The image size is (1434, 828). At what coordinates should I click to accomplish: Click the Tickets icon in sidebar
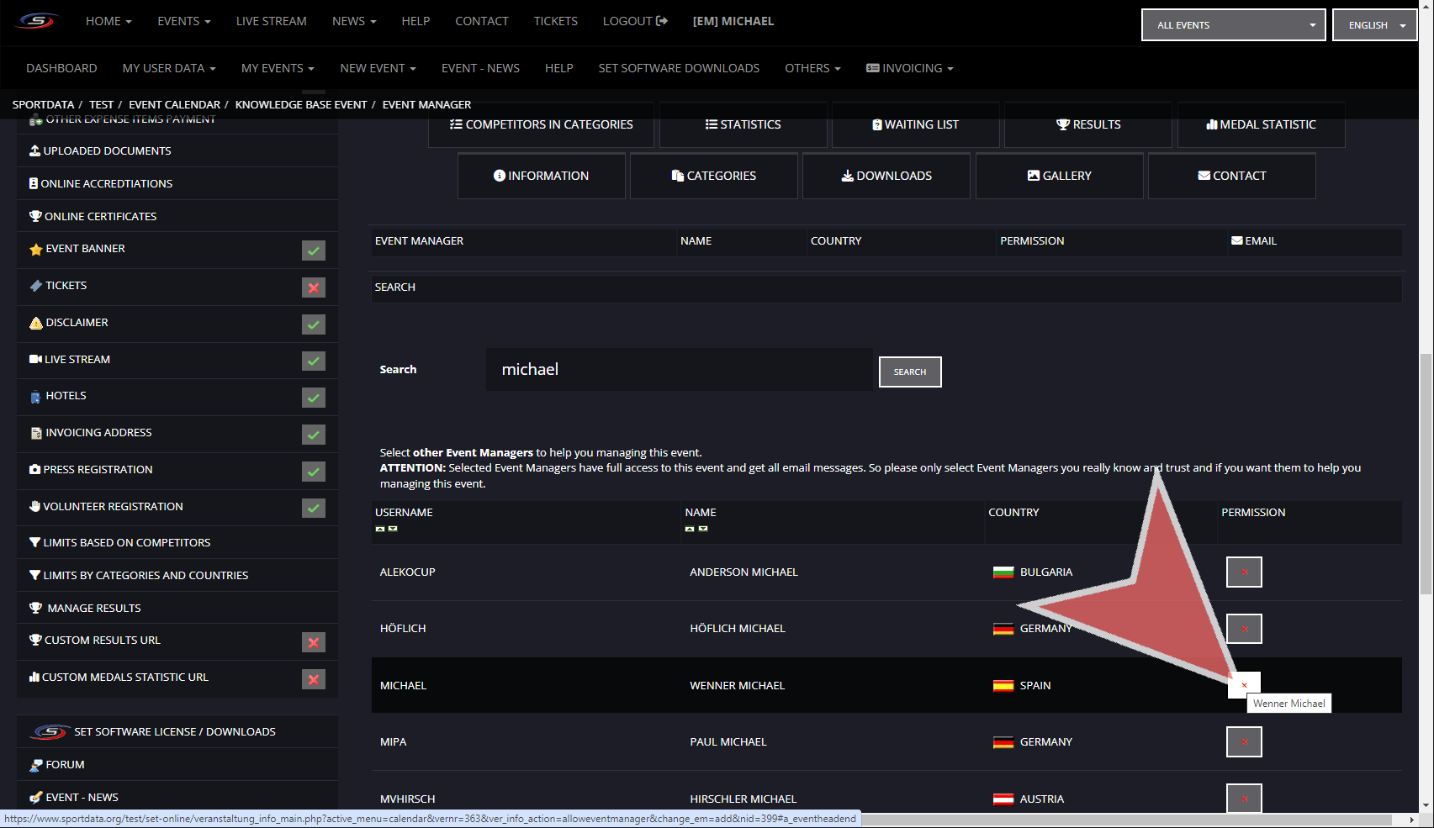click(35, 286)
